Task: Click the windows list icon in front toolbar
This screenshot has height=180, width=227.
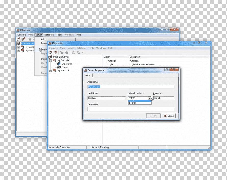Action: click(x=78, y=52)
